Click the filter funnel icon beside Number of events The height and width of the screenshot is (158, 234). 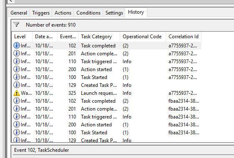[16, 25]
